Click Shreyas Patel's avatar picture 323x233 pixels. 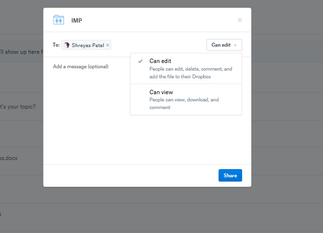pos(67,45)
